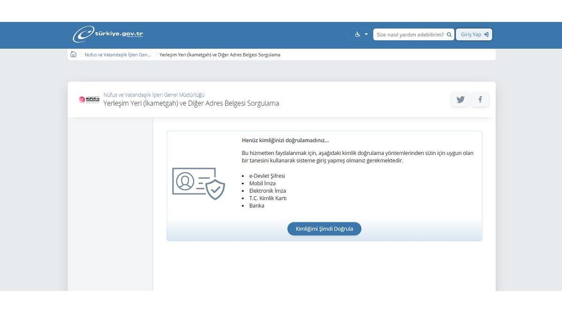Open the homepage via the türkiye.gov.tr logo
562x316 pixels.
(x=108, y=35)
